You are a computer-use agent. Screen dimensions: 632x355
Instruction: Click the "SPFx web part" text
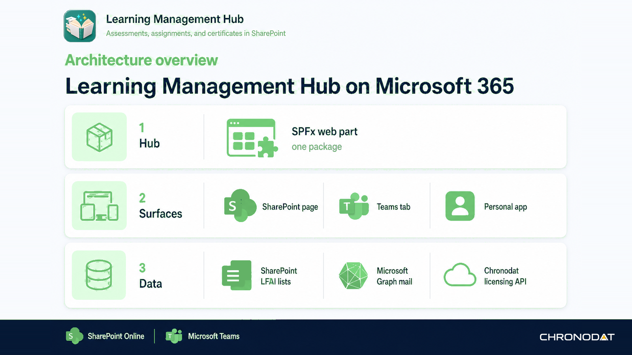point(325,132)
